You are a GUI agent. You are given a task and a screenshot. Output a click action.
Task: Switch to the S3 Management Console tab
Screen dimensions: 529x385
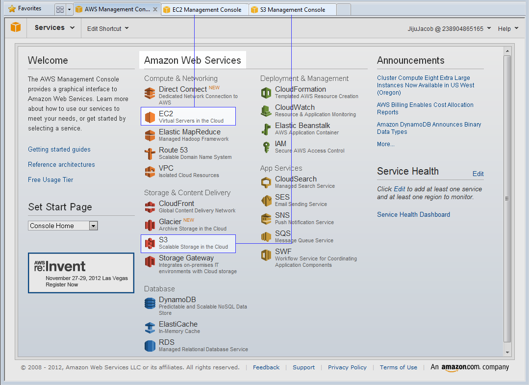pyautogui.click(x=292, y=10)
